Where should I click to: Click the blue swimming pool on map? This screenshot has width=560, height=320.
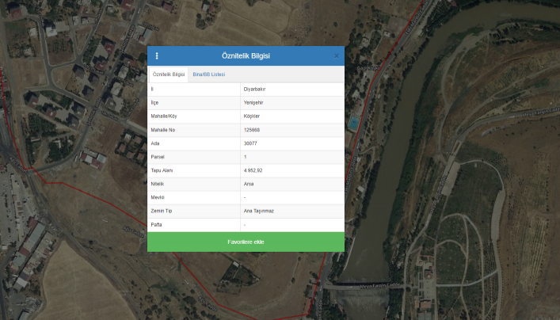coord(353,122)
